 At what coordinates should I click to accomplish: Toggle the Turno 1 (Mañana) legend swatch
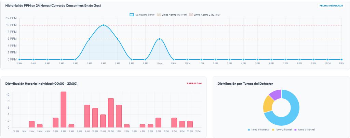tap(249, 130)
